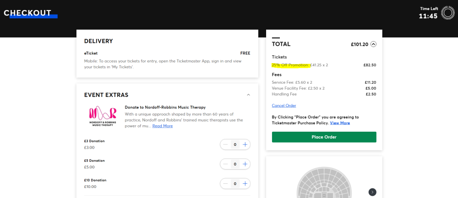
Task: Click the Venue Facility Fee line
Action: (298, 88)
